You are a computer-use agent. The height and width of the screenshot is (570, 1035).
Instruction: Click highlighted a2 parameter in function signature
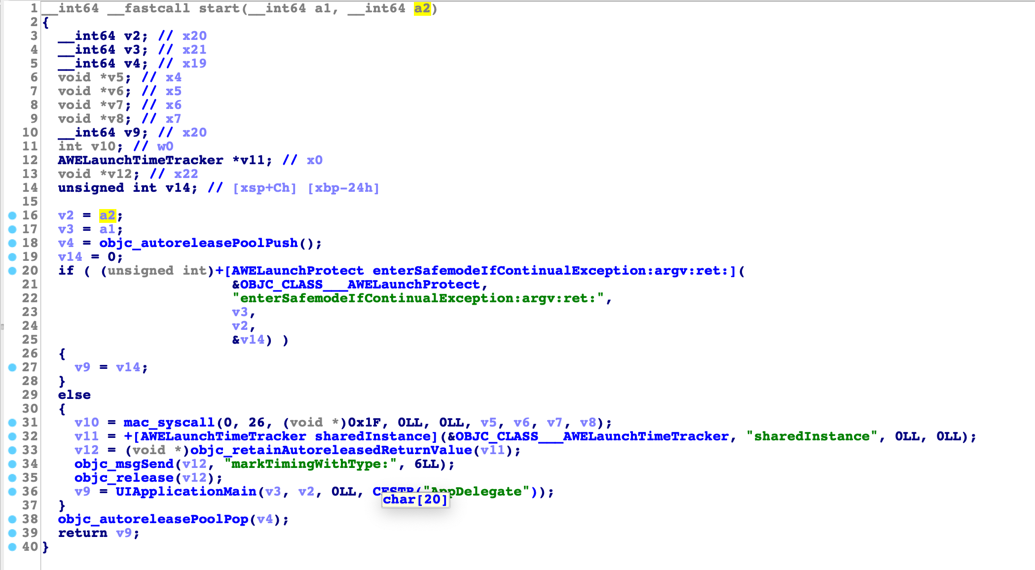click(x=422, y=8)
